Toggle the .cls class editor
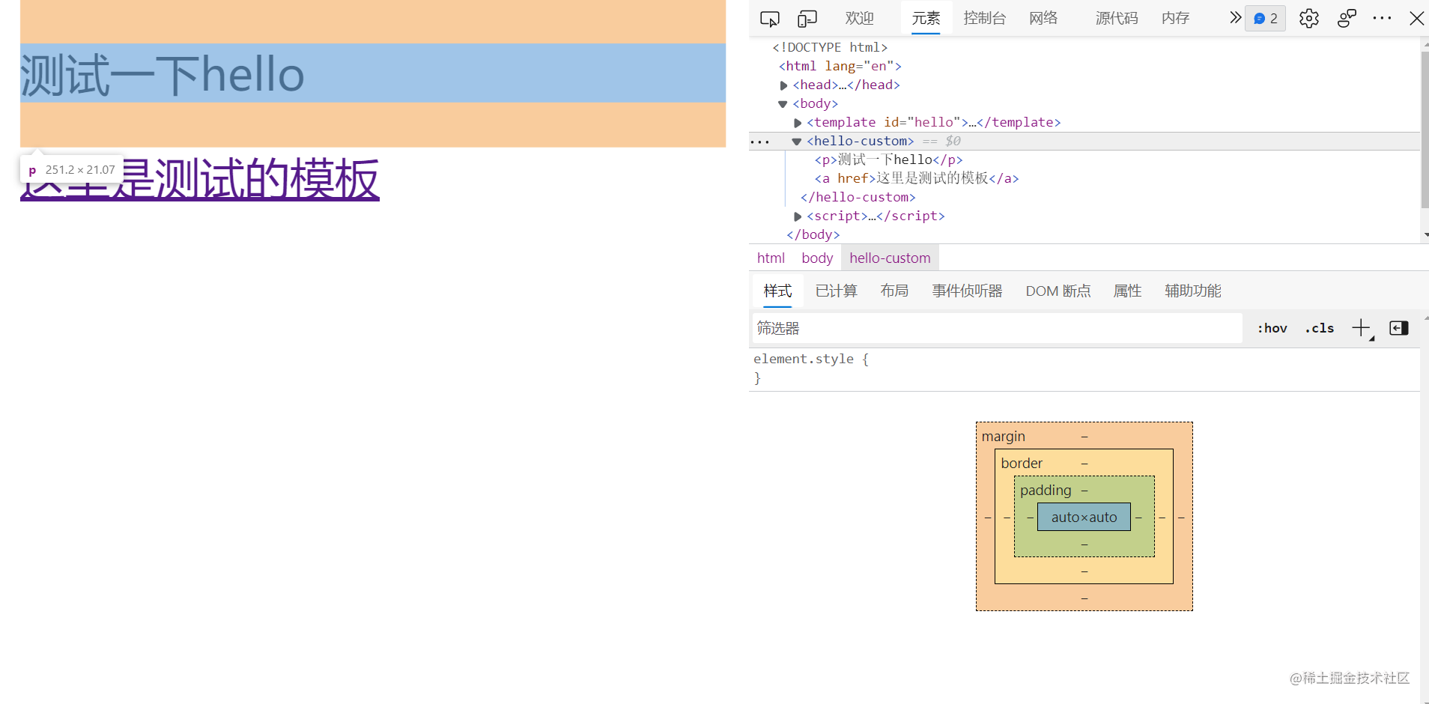This screenshot has height=704, width=1429. 1319,327
